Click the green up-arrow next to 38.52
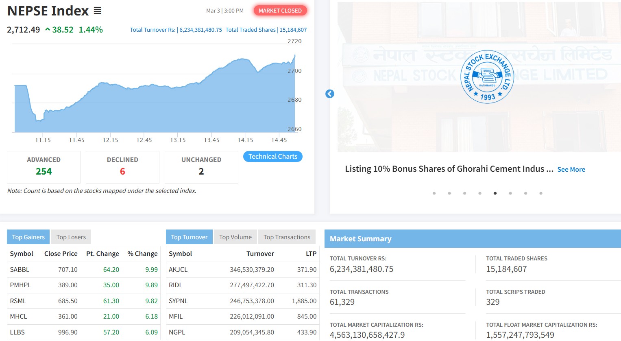 pyautogui.click(x=48, y=30)
